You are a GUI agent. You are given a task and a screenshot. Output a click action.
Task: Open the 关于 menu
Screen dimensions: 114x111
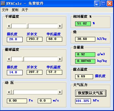coord(25,10)
